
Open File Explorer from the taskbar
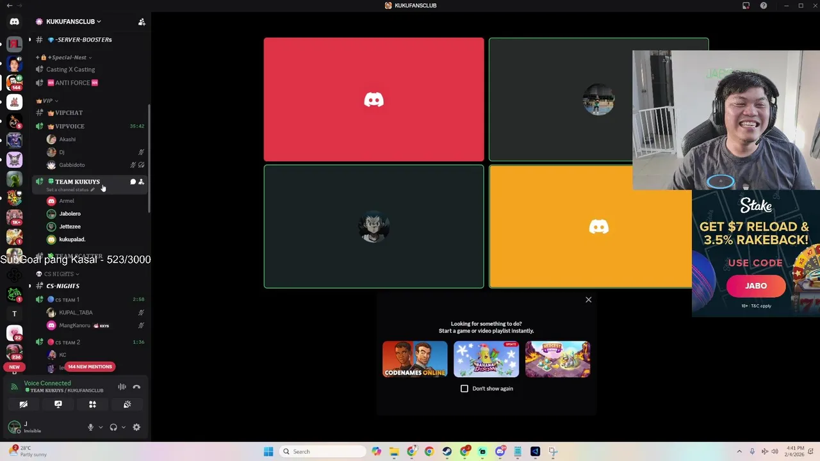point(394,451)
